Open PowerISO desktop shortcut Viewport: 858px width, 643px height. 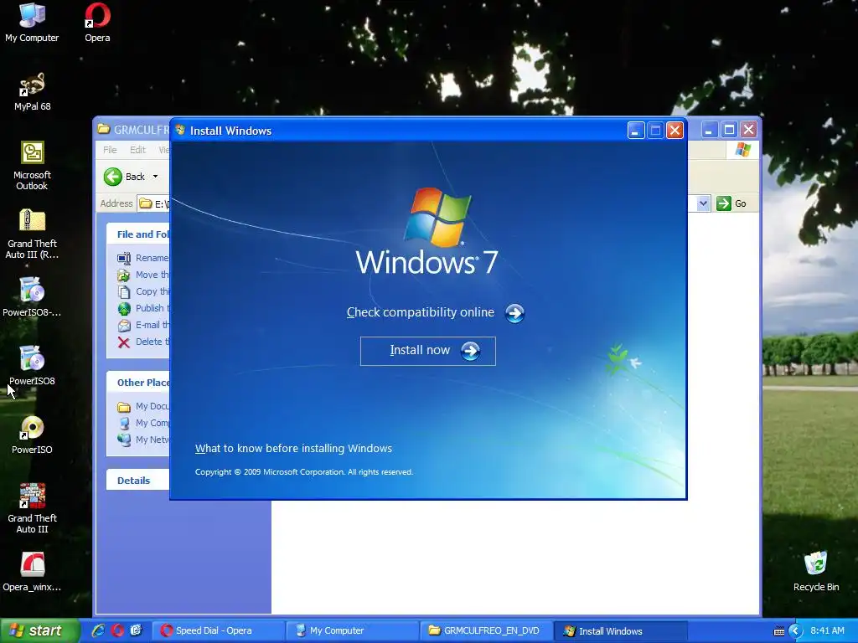pyautogui.click(x=32, y=435)
